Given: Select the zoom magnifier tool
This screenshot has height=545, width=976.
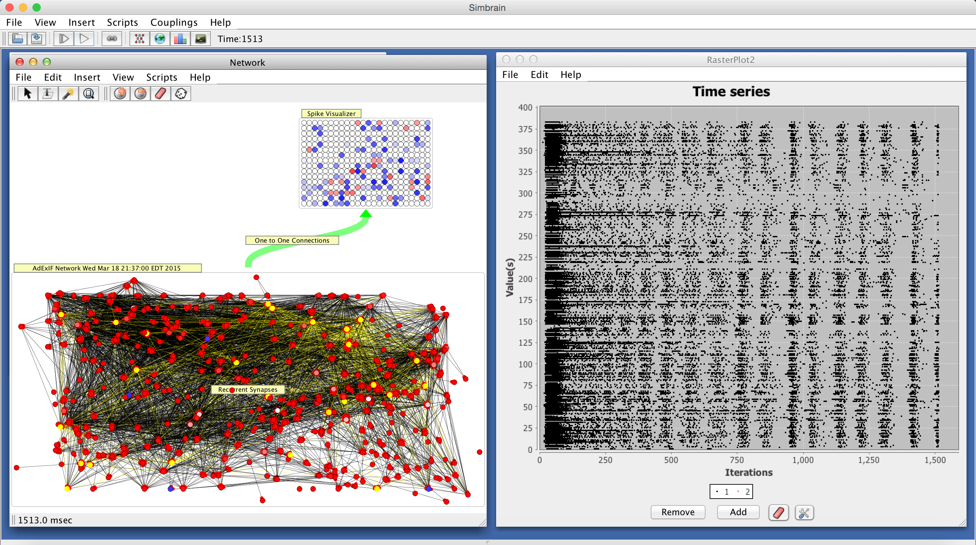Looking at the screenshot, I should [x=89, y=94].
